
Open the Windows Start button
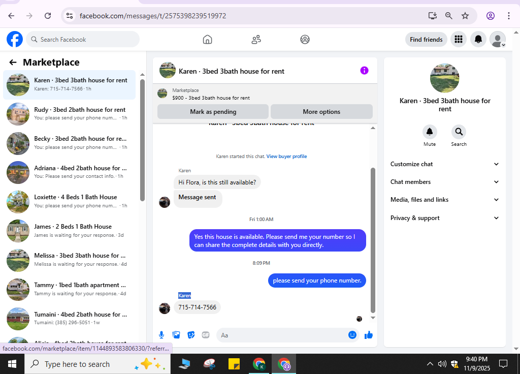click(x=12, y=364)
